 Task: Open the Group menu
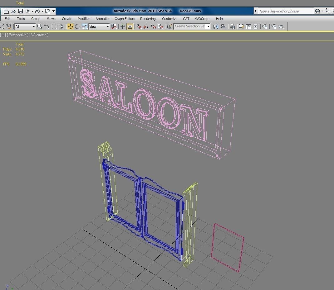tap(36, 19)
